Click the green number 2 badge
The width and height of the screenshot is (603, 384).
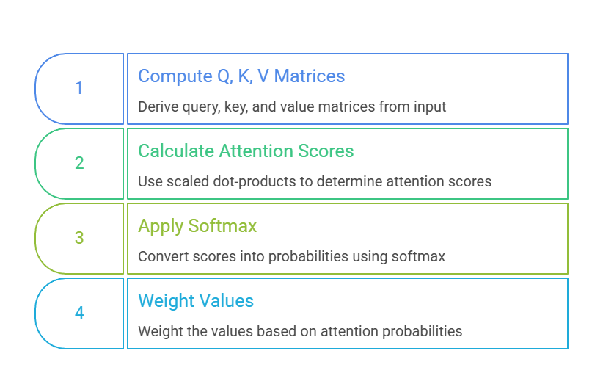pos(79,164)
